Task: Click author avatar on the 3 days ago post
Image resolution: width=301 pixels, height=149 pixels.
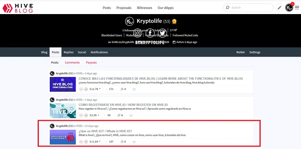Action: 52,74
